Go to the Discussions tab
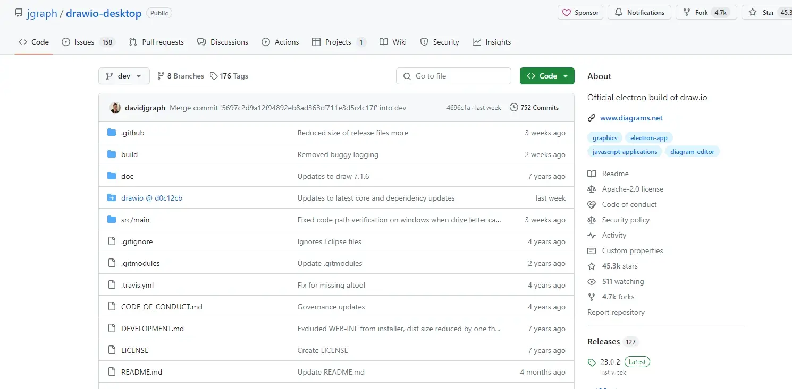Screen dimensions: 792x389 click(222, 42)
